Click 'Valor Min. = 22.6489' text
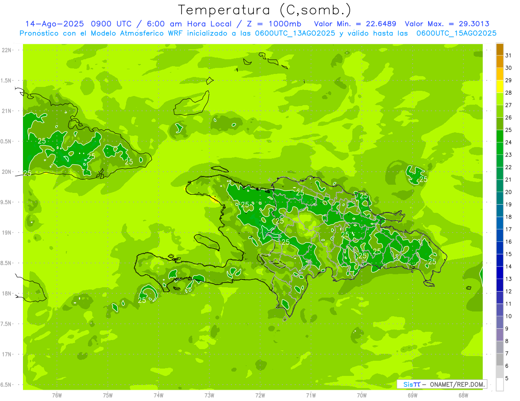520x401 pixels. click(355, 24)
